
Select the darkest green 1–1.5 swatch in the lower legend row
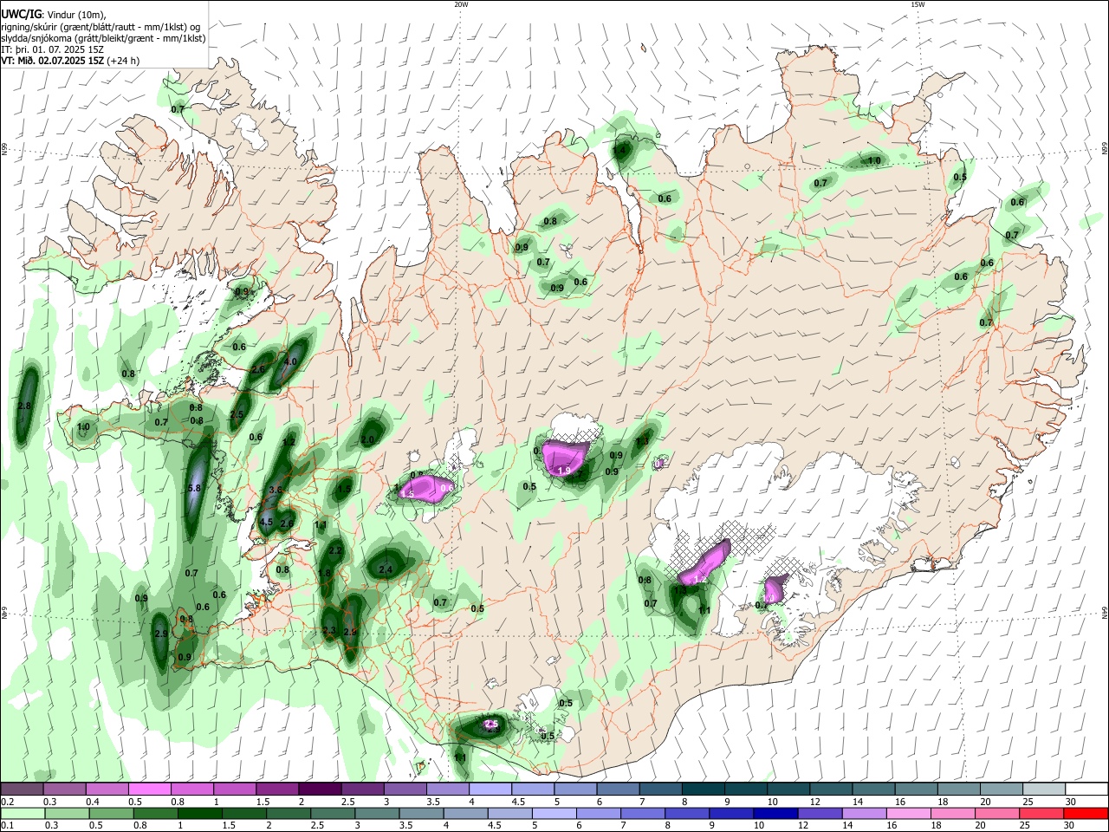coord(199,813)
